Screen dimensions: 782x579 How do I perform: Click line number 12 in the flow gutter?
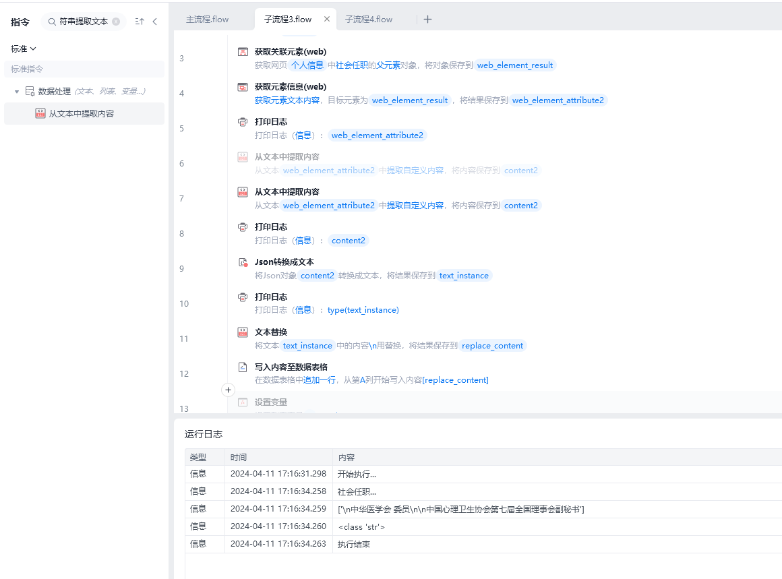coord(184,374)
